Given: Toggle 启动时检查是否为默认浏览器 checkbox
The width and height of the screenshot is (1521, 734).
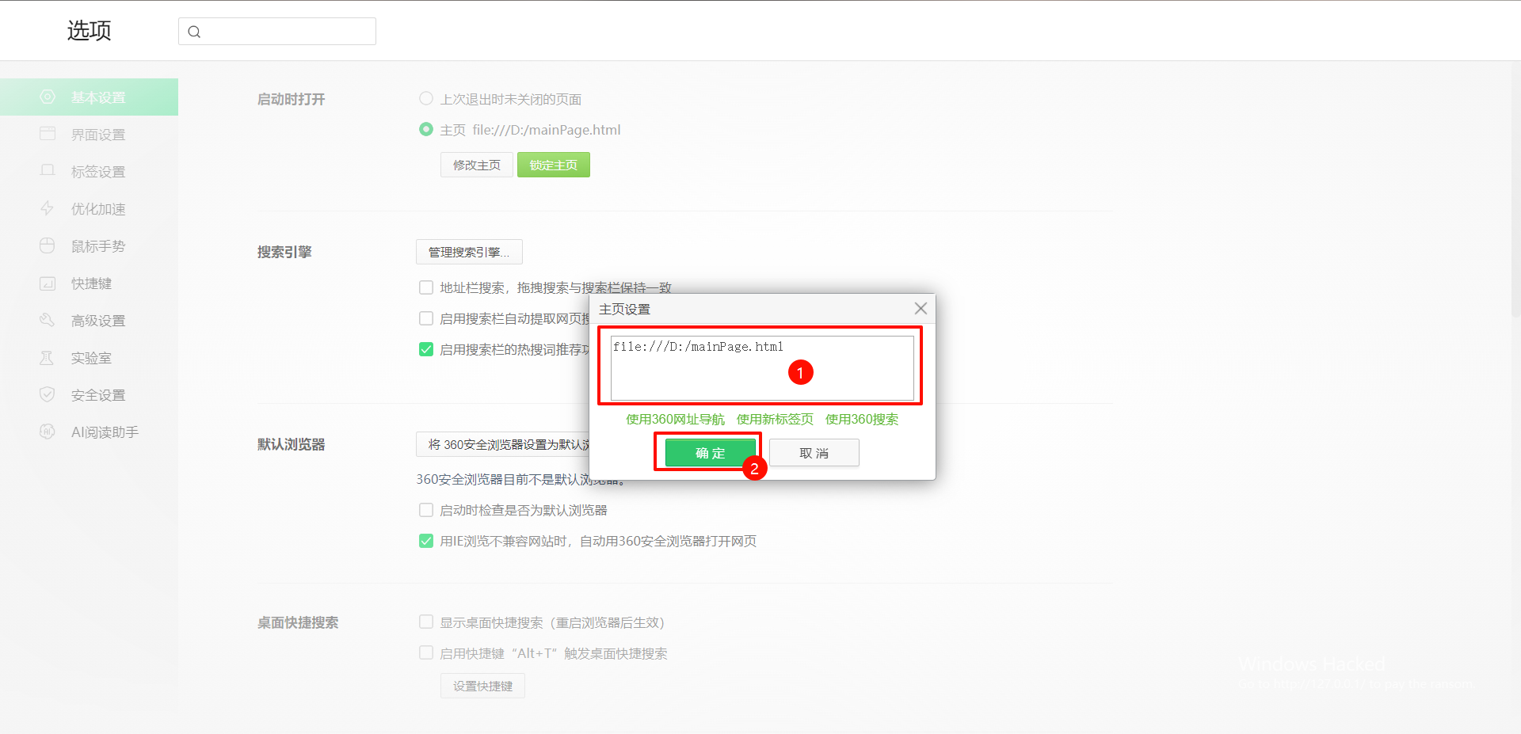Looking at the screenshot, I should pos(426,510).
